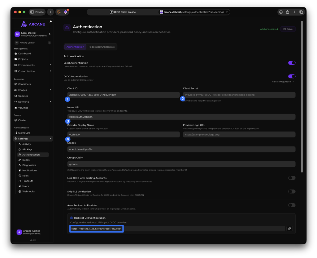Click the Client Secret field
Image resolution: width=317 pixels, height=258 pixels.
pyautogui.click(x=239, y=95)
